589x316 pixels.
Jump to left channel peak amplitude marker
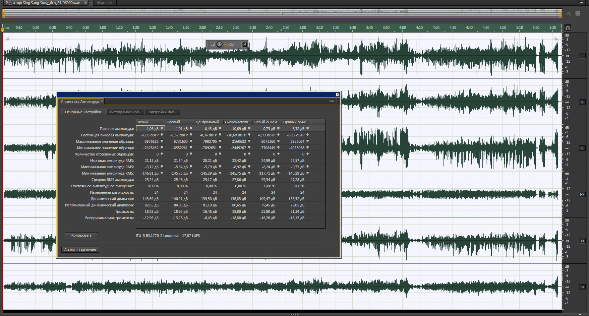point(162,128)
